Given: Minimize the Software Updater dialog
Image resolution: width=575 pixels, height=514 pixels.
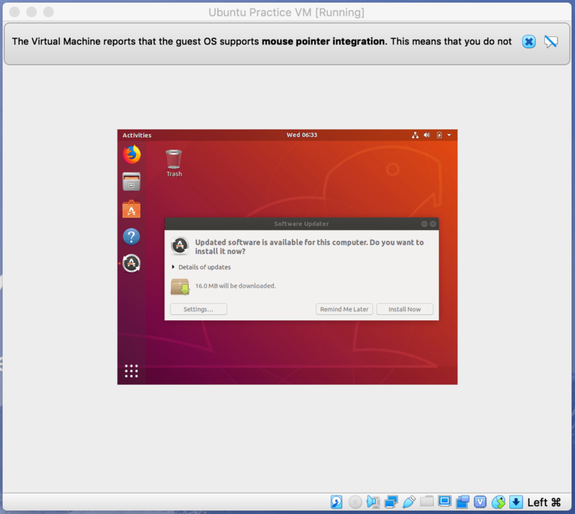Looking at the screenshot, I should point(424,224).
